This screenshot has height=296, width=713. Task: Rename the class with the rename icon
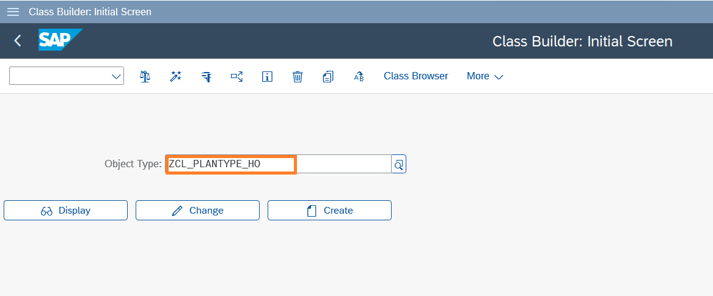tap(359, 76)
